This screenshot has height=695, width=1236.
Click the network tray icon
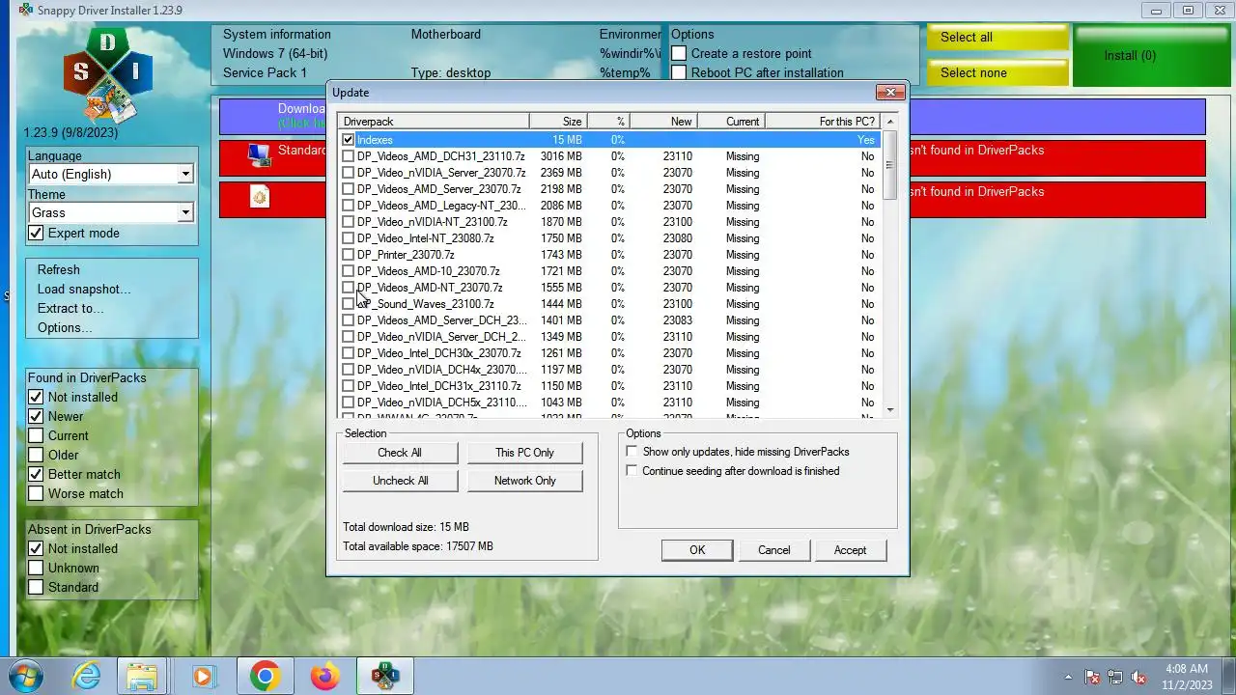[1115, 677]
